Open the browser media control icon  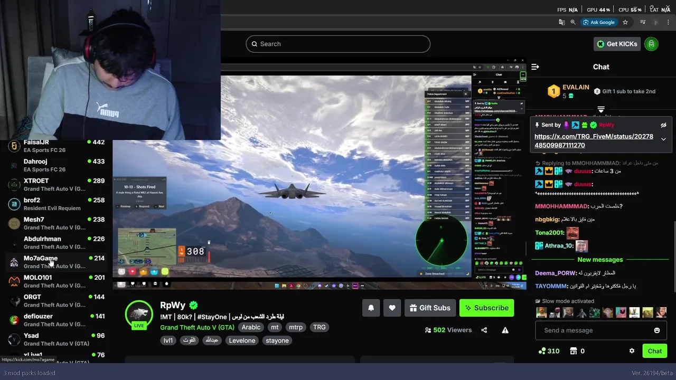click(x=643, y=22)
